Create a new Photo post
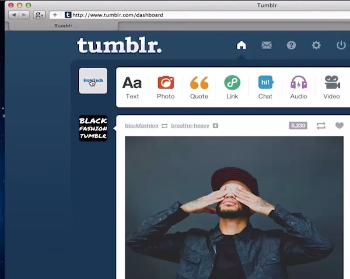The image size is (350, 279). coord(166,87)
